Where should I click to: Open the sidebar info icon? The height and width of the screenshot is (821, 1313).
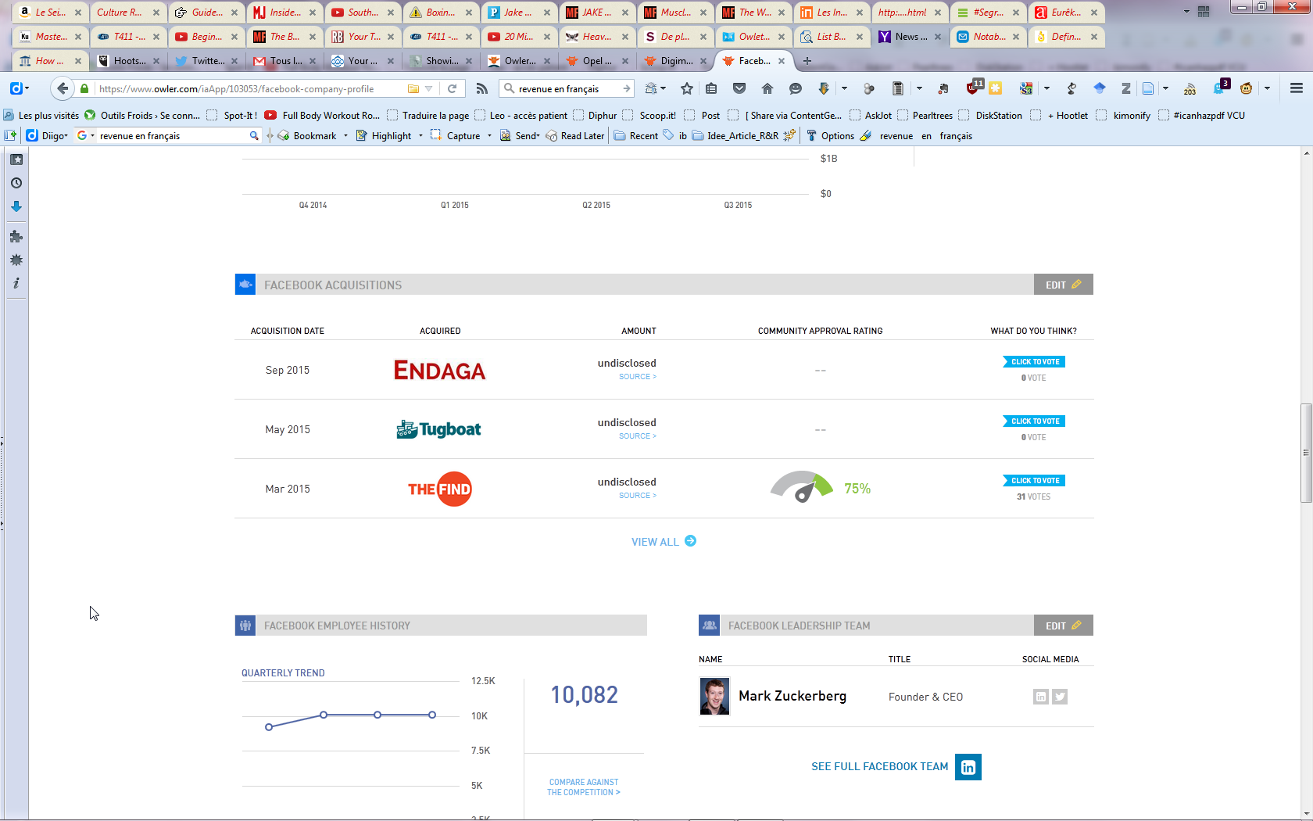click(16, 283)
